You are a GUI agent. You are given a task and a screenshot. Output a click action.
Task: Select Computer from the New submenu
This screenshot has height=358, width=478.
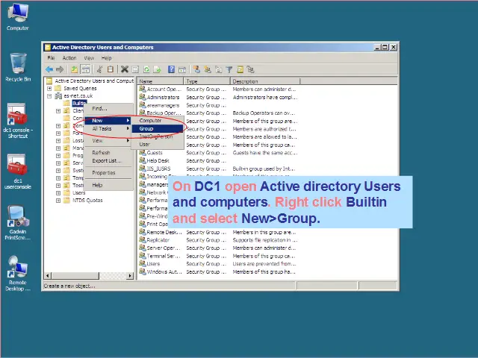coord(158,121)
